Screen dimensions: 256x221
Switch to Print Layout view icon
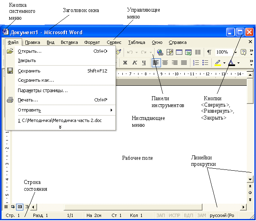point(20,207)
